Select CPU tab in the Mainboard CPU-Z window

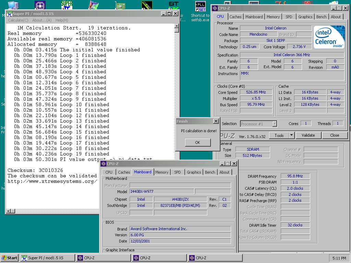(x=109, y=172)
